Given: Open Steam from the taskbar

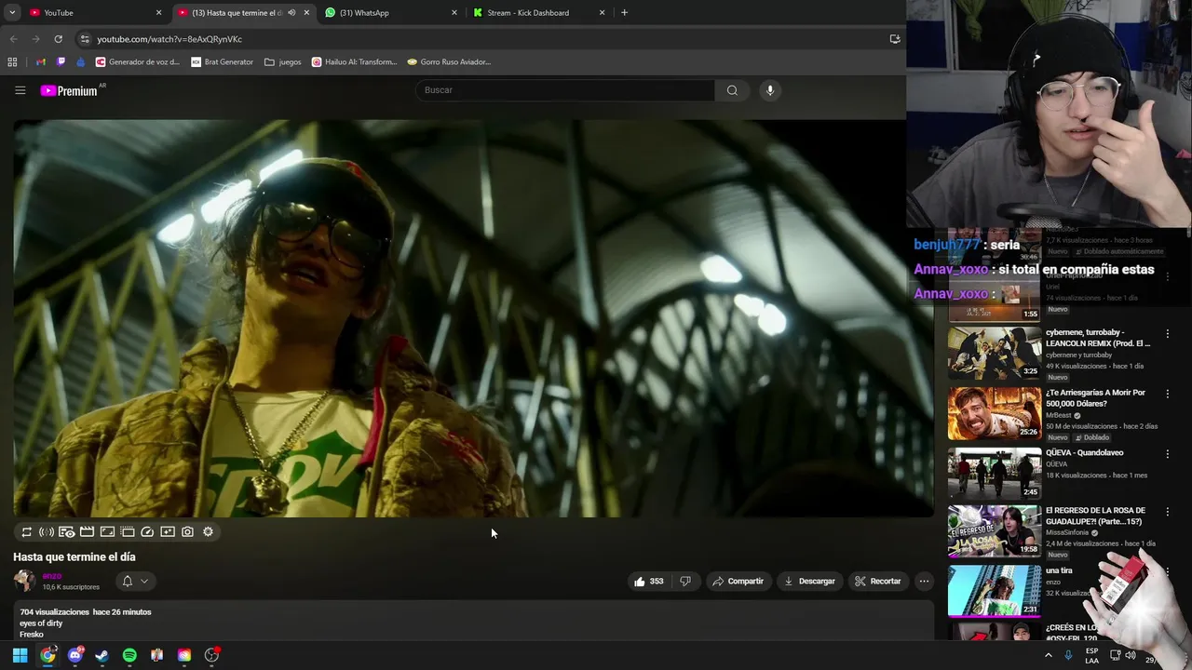Looking at the screenshot, I should 102,655.
